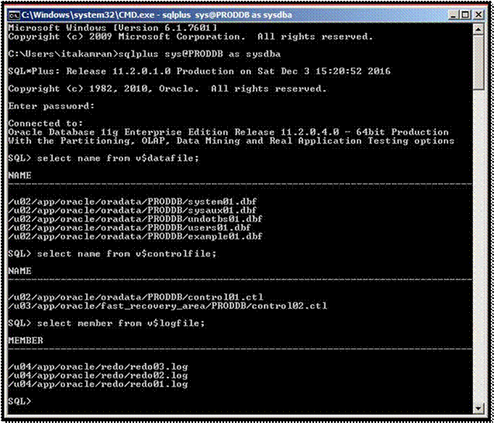This screenshot has height=426, width=497.
Task: Maximize the CMD.exe sqlplus window
Action: (x=465, y=15)
